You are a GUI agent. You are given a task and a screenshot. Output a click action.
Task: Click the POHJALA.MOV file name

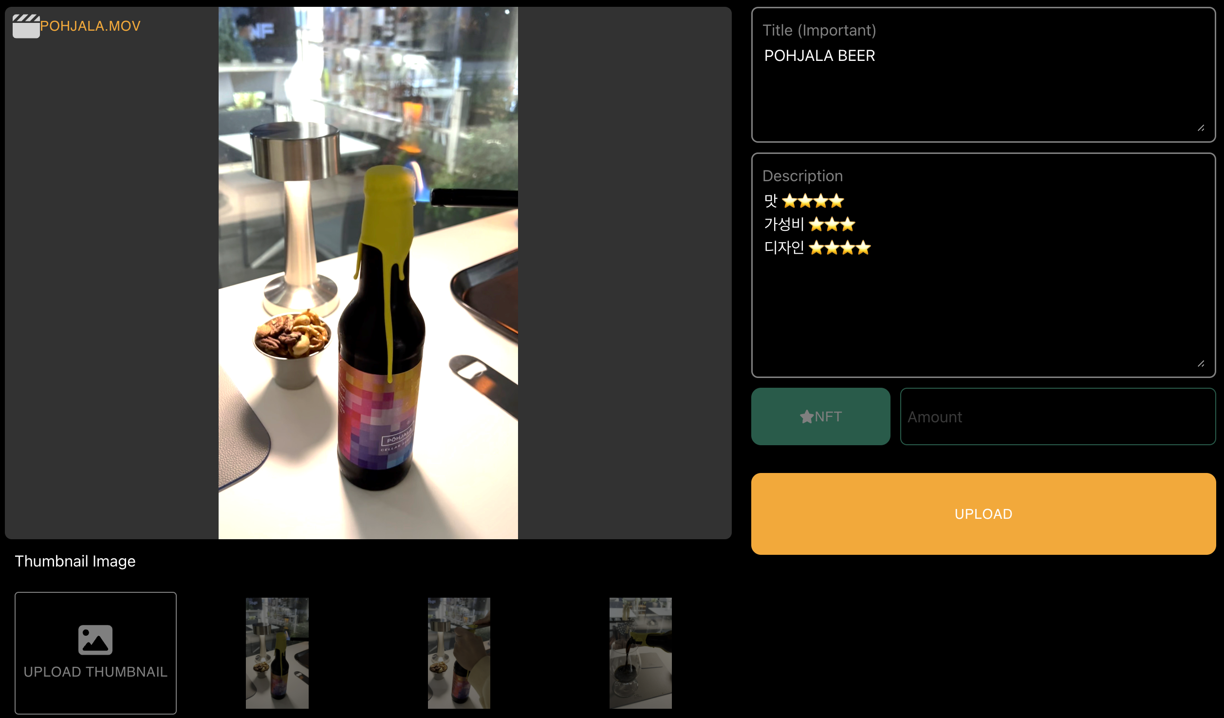pyautogui.click(x=90, y=26)
